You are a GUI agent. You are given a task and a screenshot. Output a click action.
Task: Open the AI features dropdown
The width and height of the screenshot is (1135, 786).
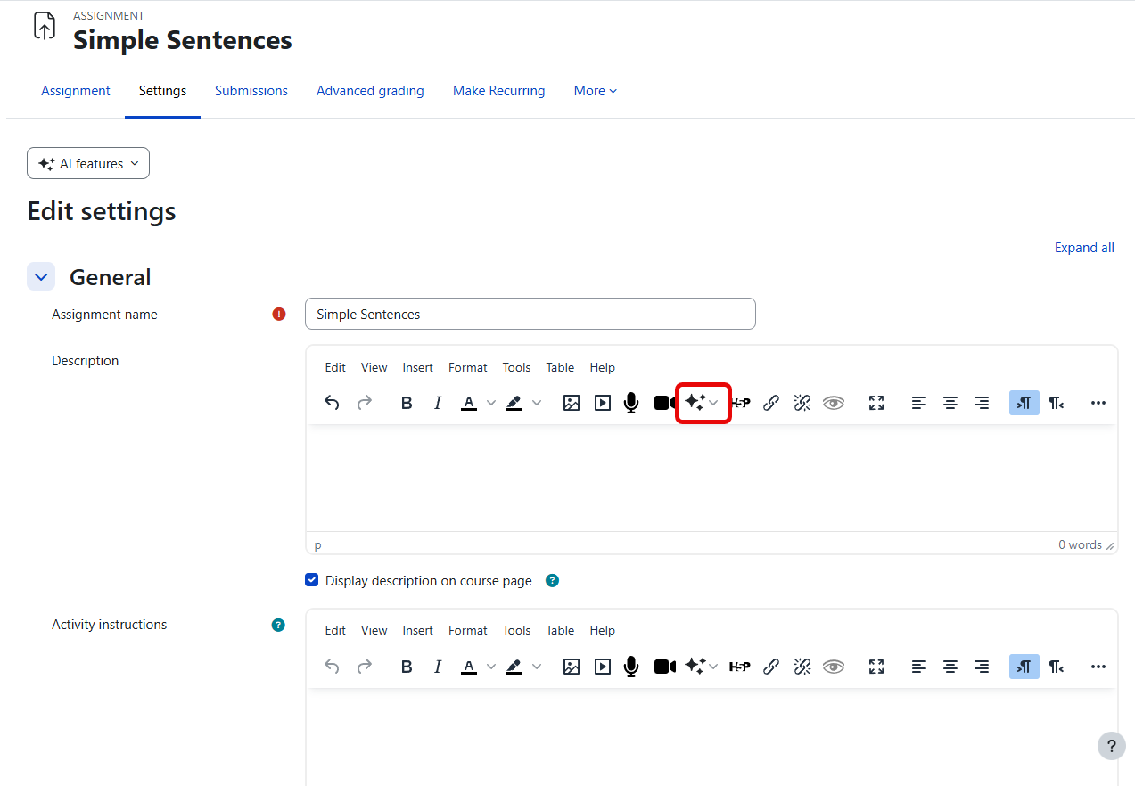pos(88,164)
